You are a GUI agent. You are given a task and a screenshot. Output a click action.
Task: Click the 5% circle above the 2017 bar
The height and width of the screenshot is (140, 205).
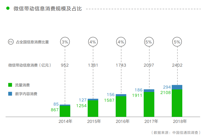[149, 42]
